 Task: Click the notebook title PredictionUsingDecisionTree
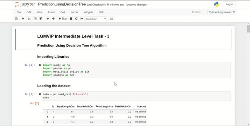tap(62, 5)
